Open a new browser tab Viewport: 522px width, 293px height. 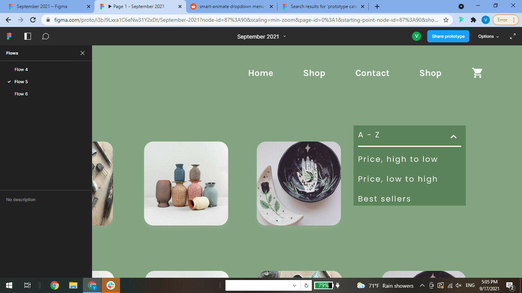coord(377,6)
